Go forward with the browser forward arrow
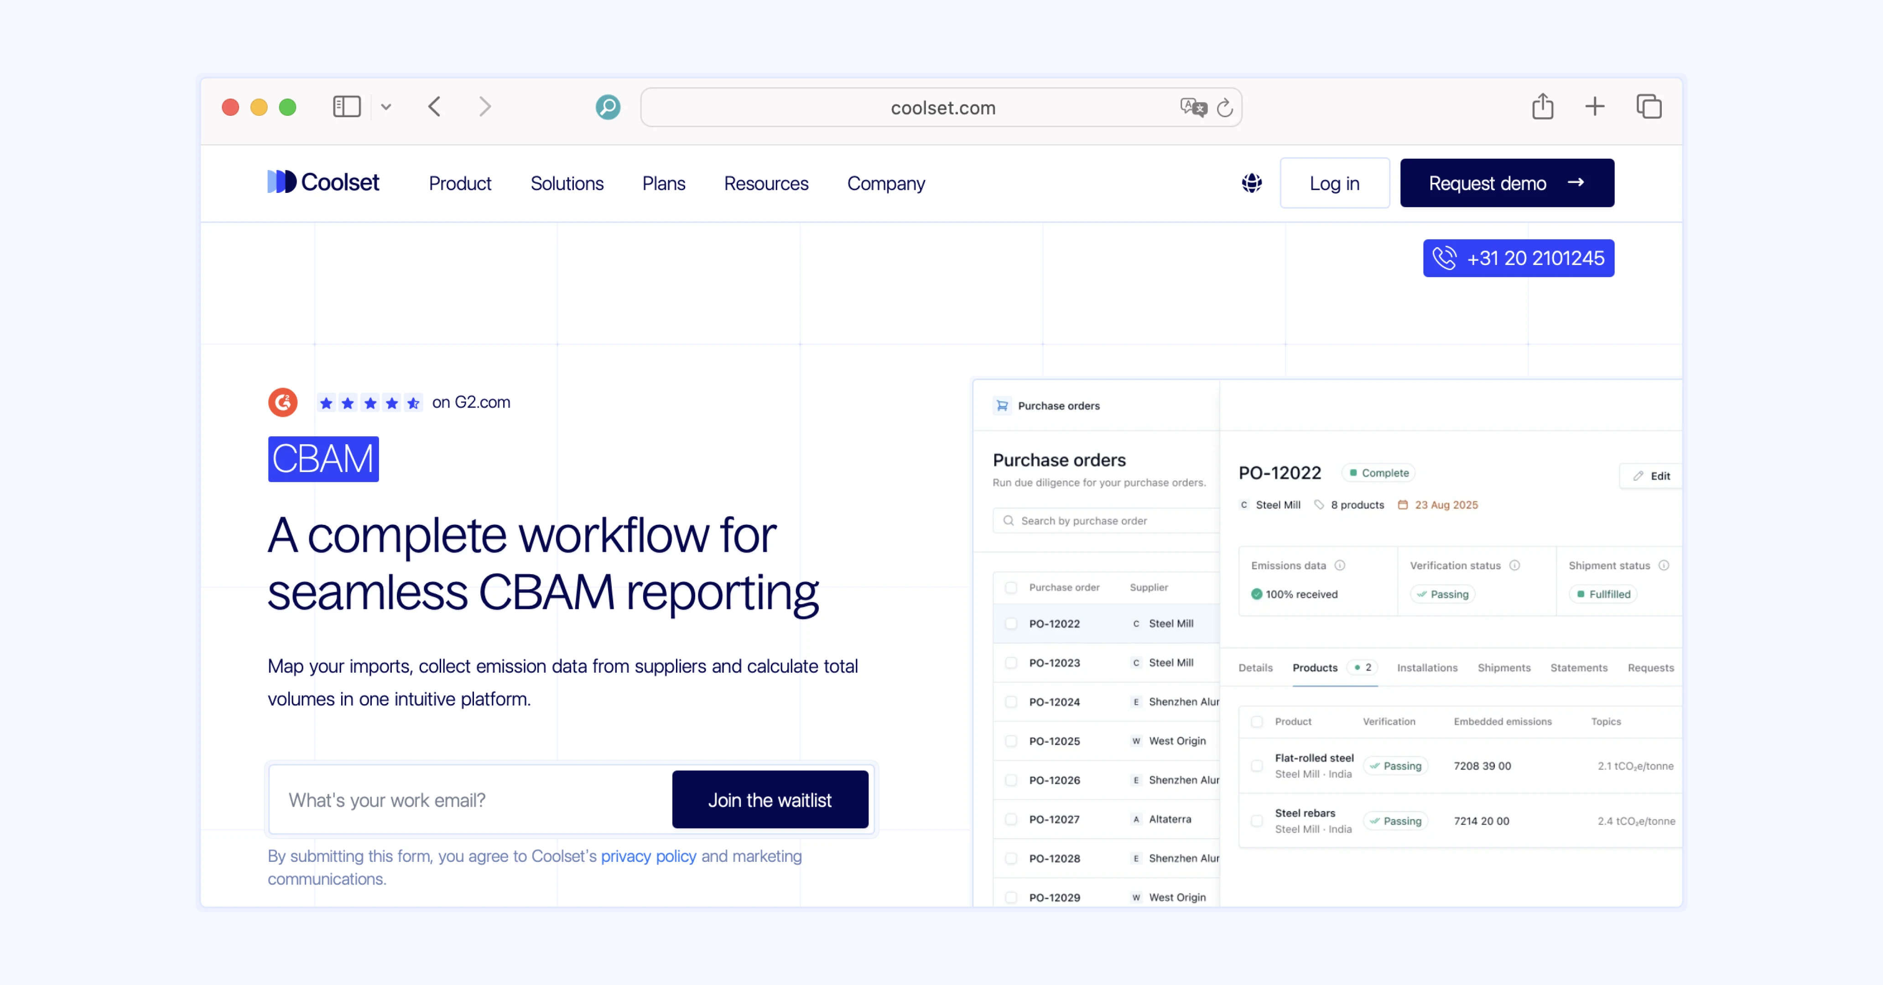Viewport: 1883px width, 985px height. [x=484, y=107]
